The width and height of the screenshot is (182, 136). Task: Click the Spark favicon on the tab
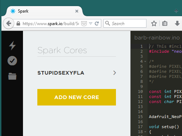(13, 11)
